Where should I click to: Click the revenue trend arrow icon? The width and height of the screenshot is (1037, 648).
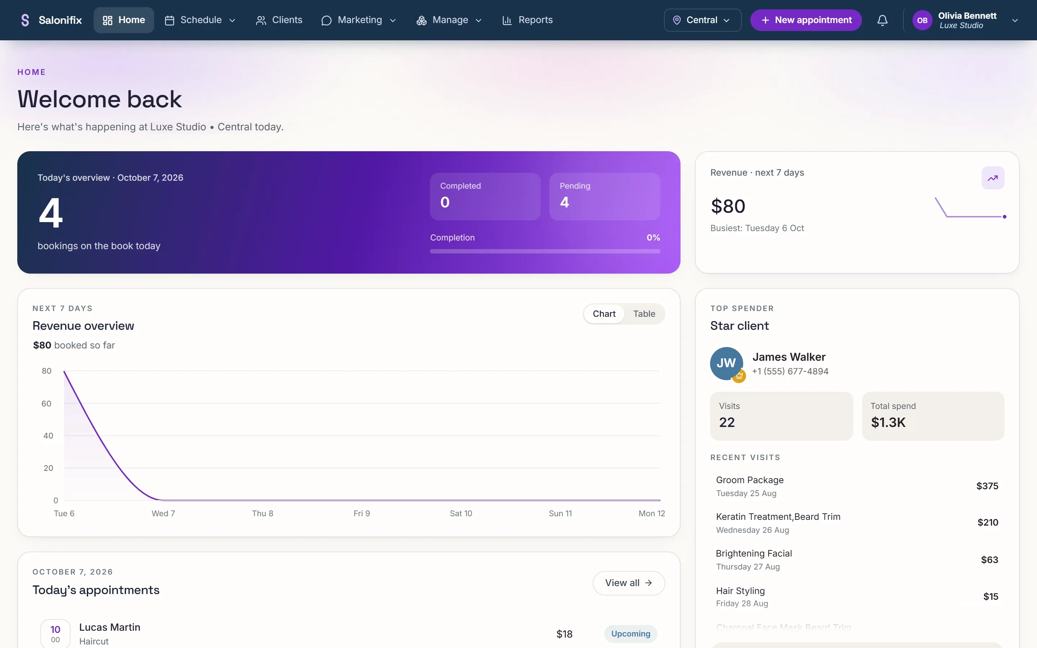993,178
